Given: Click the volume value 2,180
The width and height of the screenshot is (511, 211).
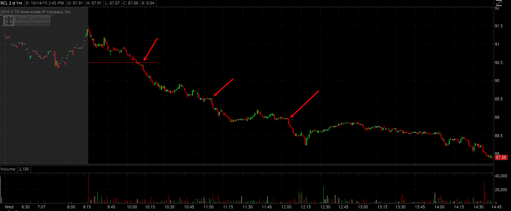Looking at the screenshot, I should (x=24, y=169).
